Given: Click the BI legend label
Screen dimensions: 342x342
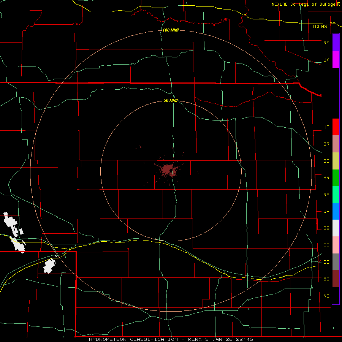Looking at the screenshot, I should click(x=326, y=279).
